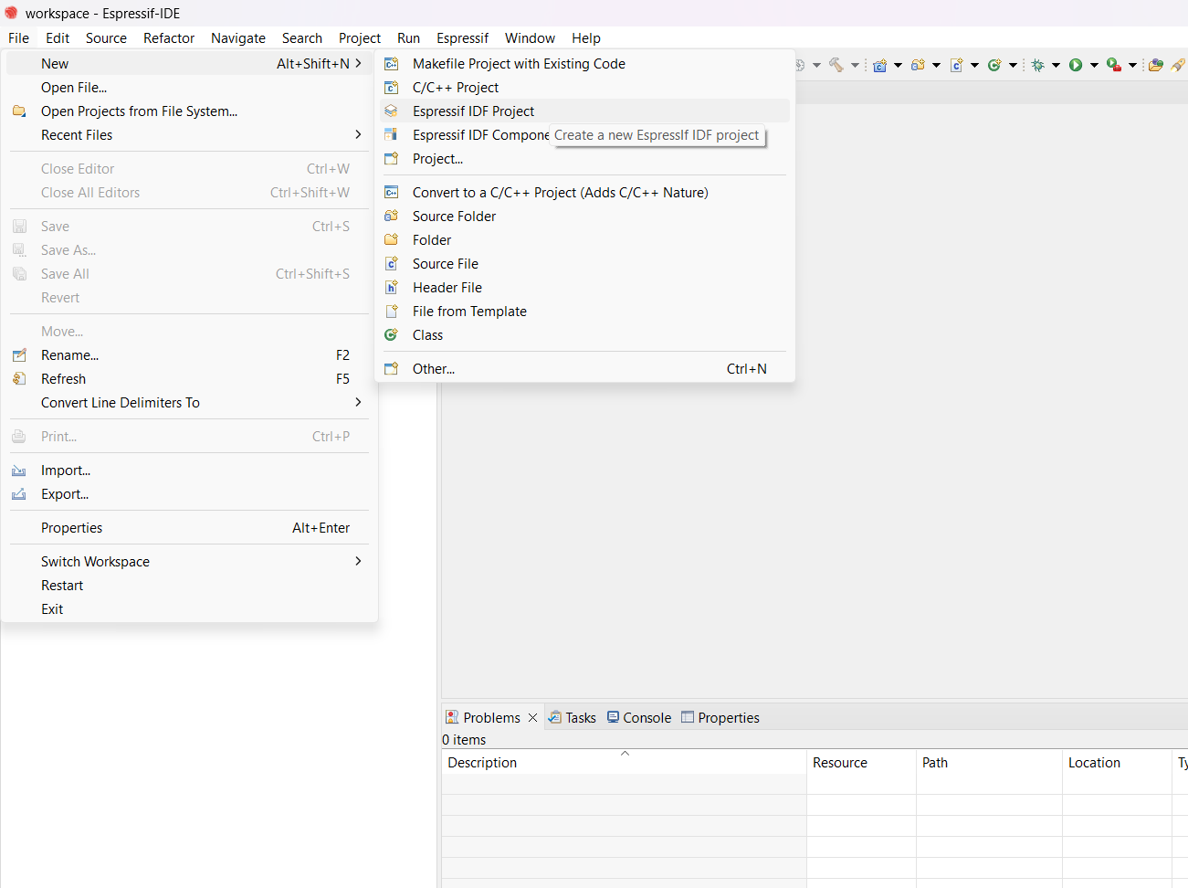Switch to the Console tab
1188x888 pixels.
(639, 718)
